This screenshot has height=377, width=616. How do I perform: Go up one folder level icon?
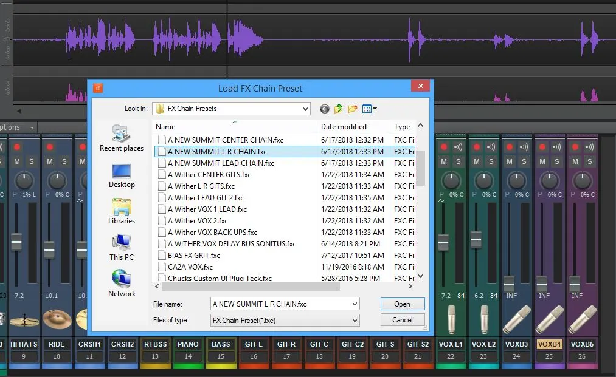(338, 109)
